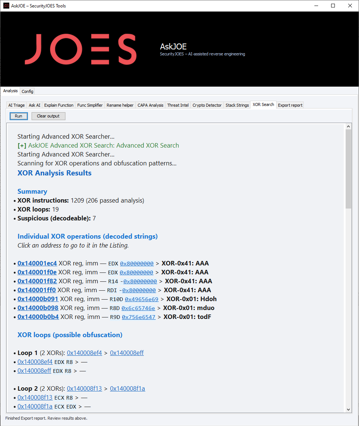Open Loop 2 start address 0x140008f13
This screenshot has height=426, width=359.
click(84, 389)
